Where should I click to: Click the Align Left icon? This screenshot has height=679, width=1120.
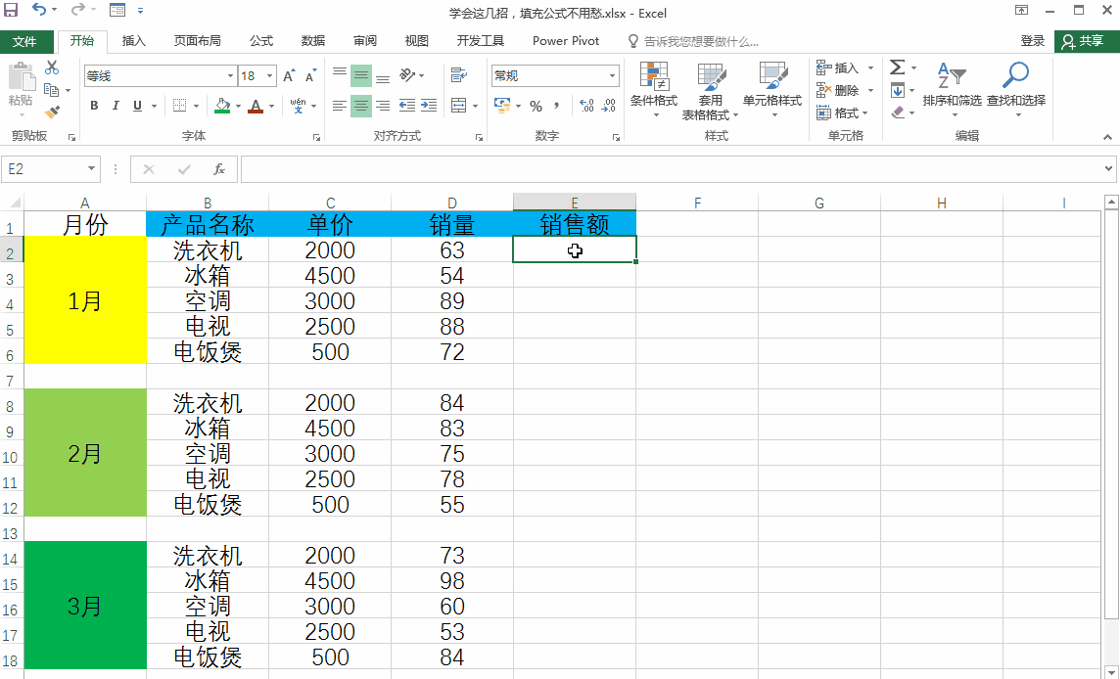pos(340,106)
